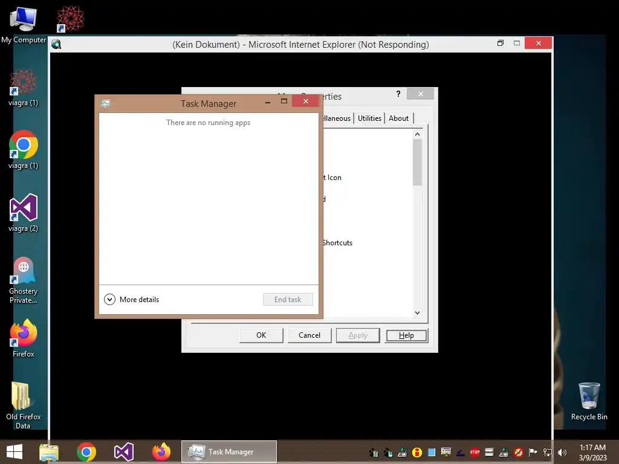Click the blue square tray icon
The height and width of the screenshot is (464, 619).
click(x=432, y=452)
